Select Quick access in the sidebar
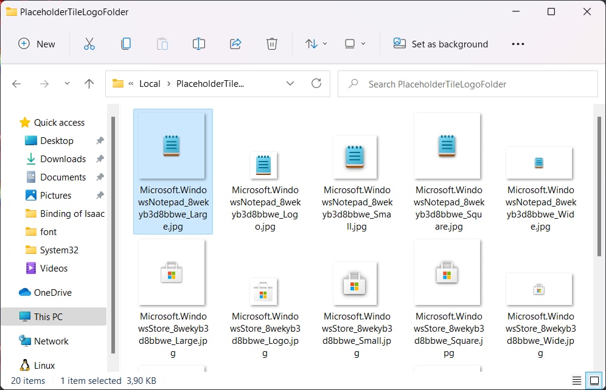Viewport: 606px width, 390px height. 52,122
